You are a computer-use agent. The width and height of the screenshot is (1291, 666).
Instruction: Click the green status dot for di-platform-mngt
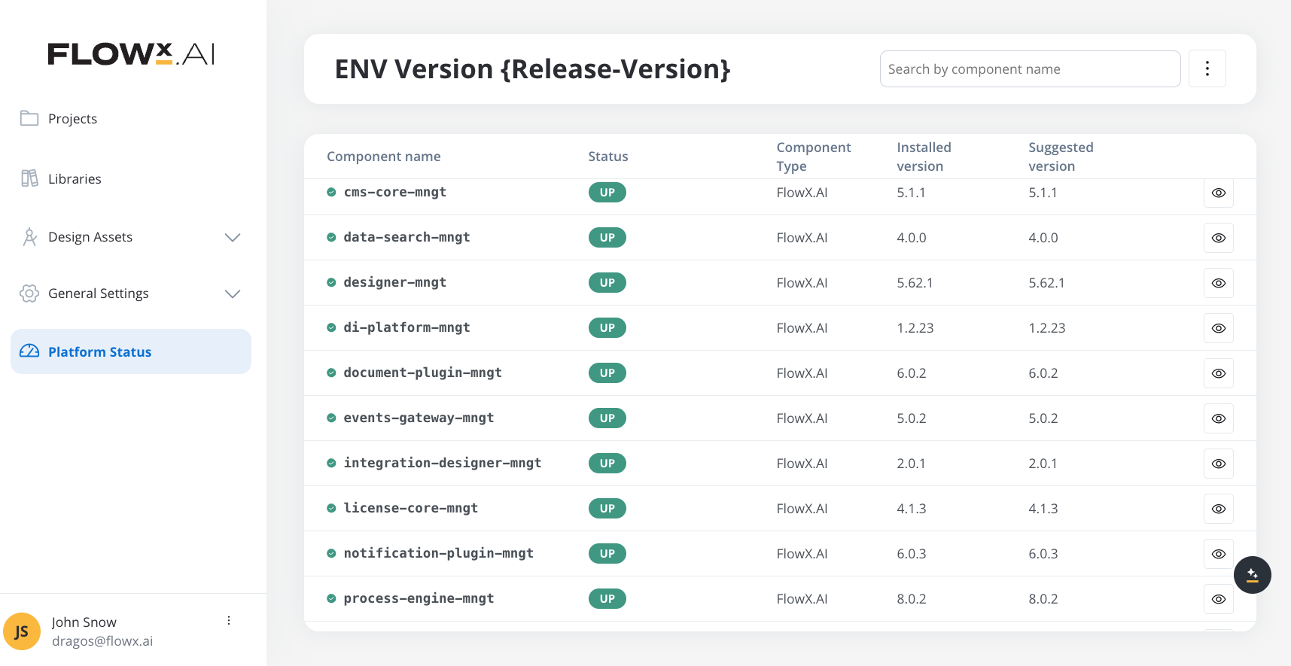coord(331,328)
